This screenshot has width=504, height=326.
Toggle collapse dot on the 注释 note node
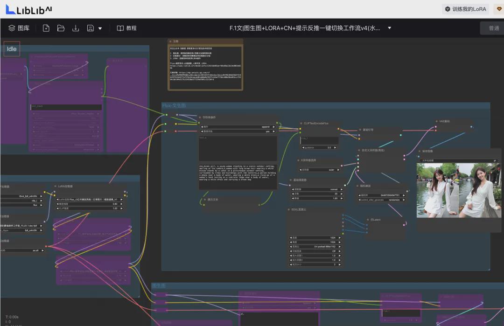[x=170, y=42]
